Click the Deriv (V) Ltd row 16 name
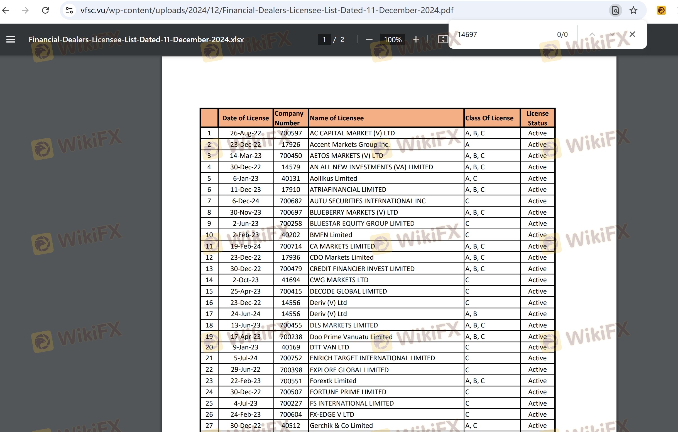The width and height of the screenshot is (678, 432). 328,303
